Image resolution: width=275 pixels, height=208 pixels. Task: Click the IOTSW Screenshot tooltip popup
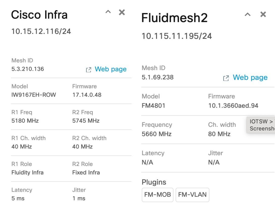tap(261, 125)
